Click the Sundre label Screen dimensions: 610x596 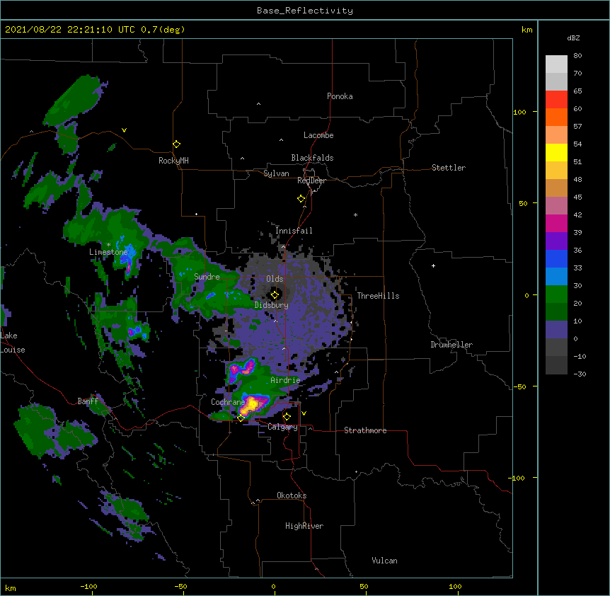[x=207, y=277]
